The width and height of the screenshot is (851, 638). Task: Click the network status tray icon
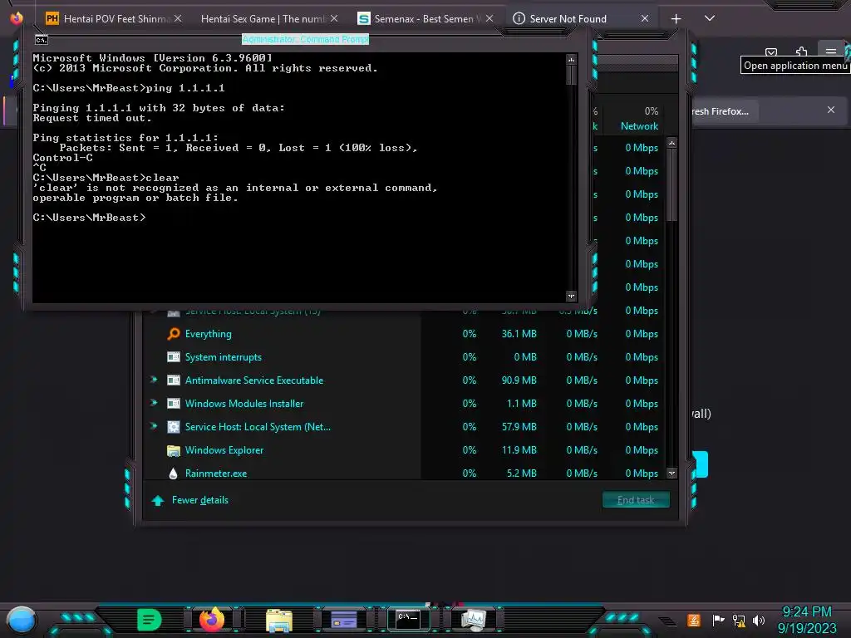(x=739, y=620)
